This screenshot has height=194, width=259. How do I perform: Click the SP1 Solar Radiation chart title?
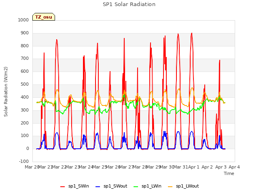click(129, 4)
